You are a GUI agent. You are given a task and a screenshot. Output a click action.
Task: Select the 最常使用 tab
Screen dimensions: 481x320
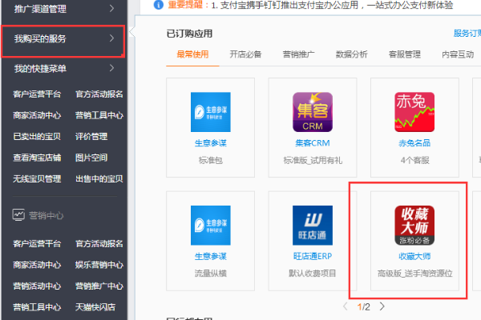[x=192, y=54]
